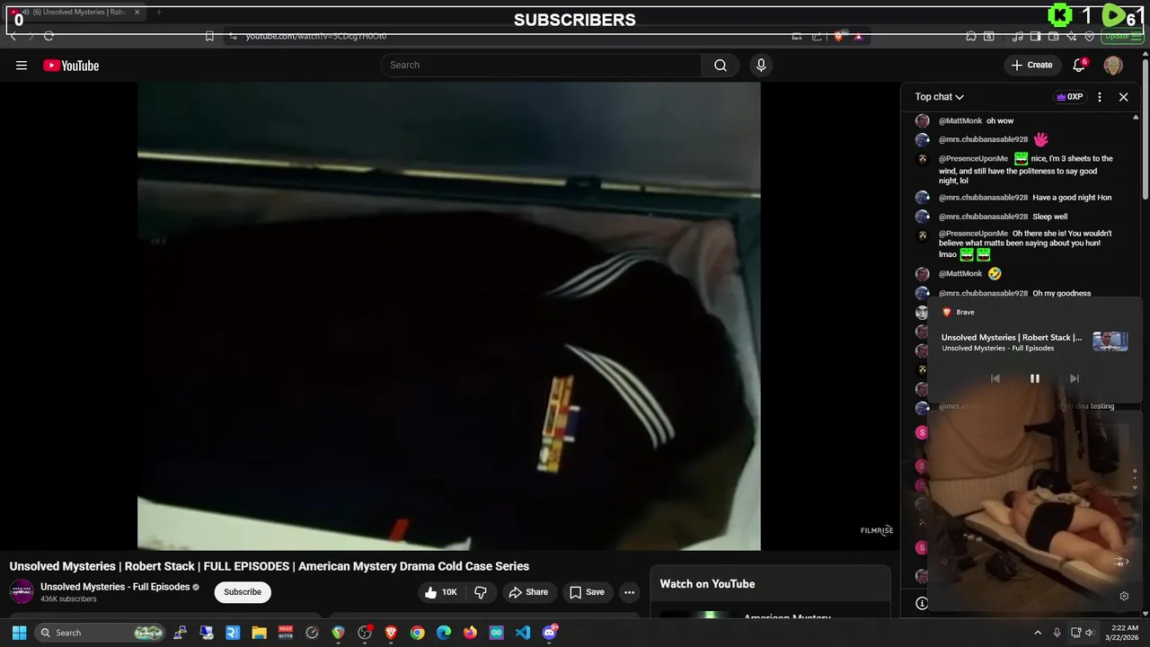Open File Explorer from taskbar
This screenshot has width=1150, height=647.
(259, 633)
